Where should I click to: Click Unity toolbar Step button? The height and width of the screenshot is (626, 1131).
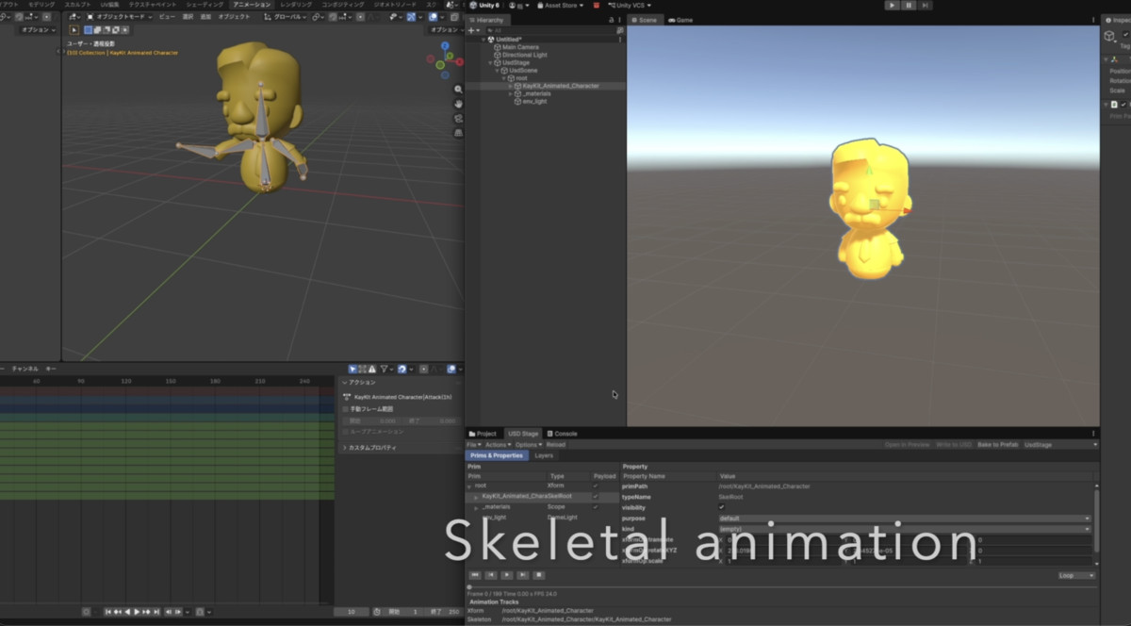pos(926,5)
